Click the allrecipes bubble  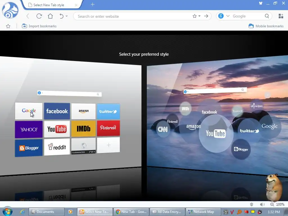[x=256, y=106]
